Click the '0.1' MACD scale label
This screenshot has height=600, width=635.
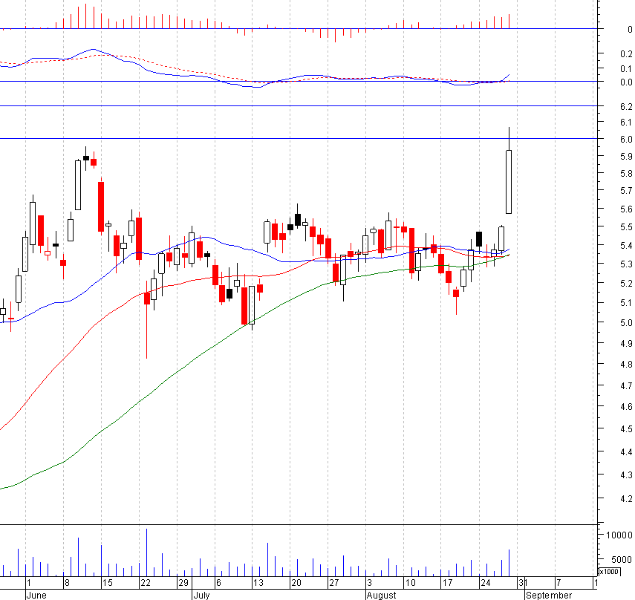click(626, 69)
